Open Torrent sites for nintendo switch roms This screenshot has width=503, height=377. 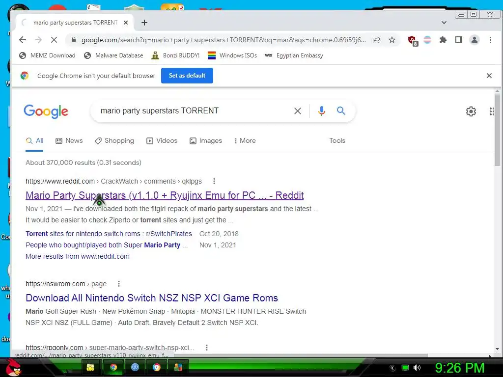pyautogui.click(x=109, y=234)
